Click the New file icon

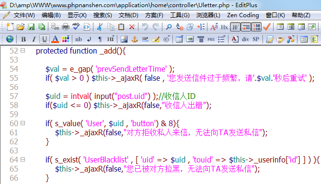(10, 27)
